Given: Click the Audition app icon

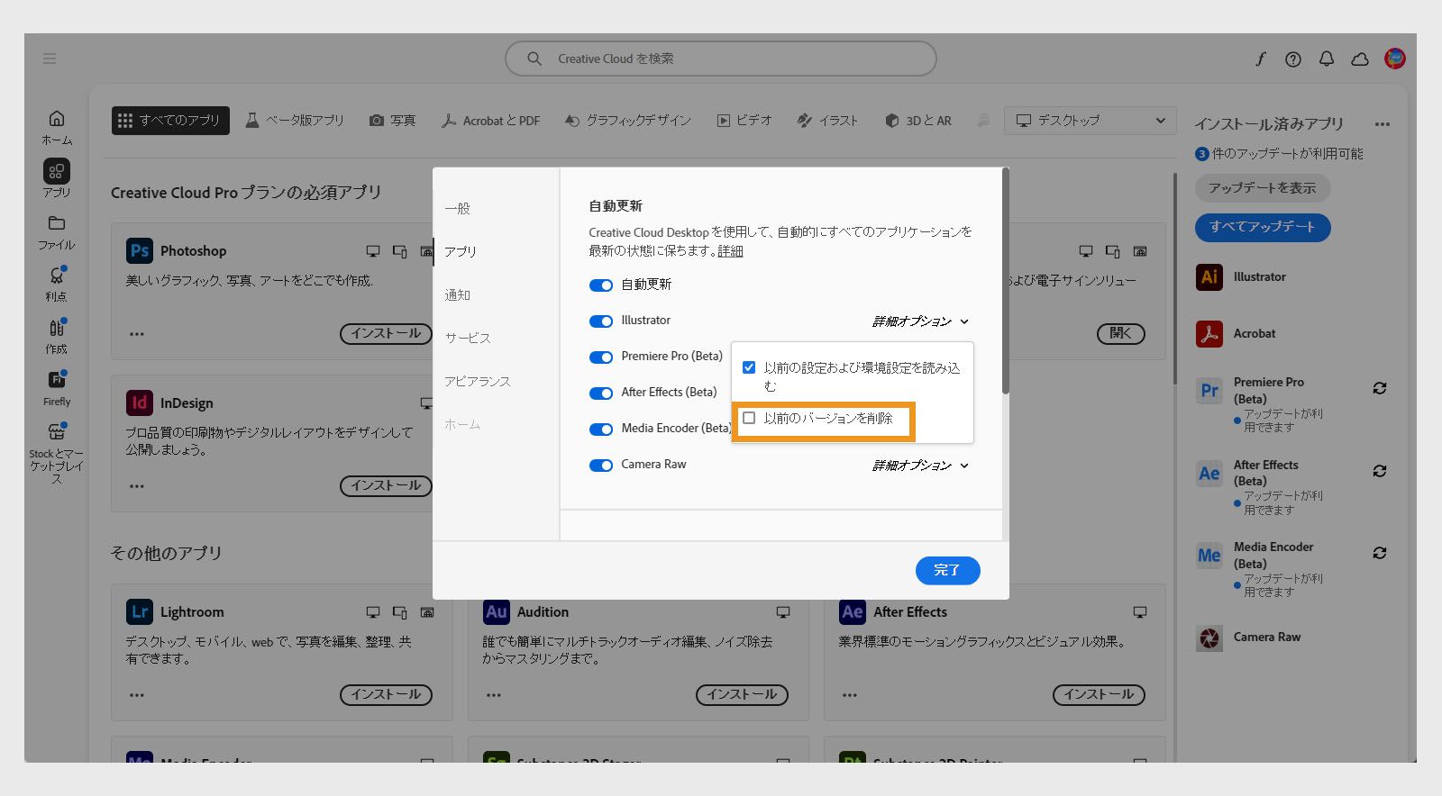Looking at the screenshot, I should (x=497, y=611).
